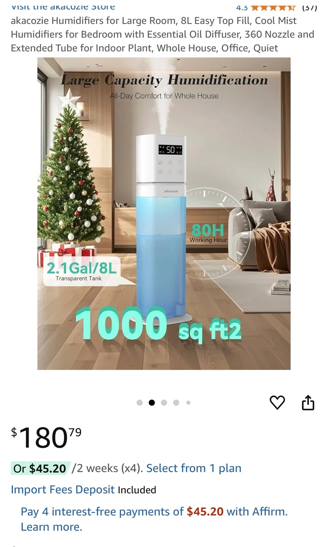
Task: Tap the 1000 sq ft2 image text
Action: [x=158, y=324]
